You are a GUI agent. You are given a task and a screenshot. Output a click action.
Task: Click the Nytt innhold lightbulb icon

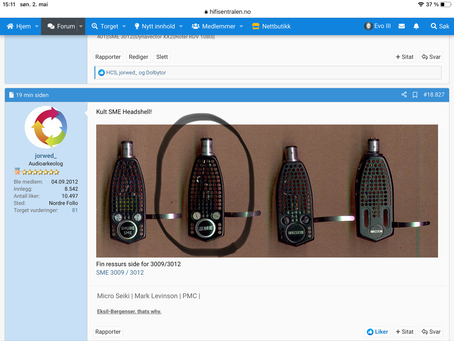(x=137, y=26)
